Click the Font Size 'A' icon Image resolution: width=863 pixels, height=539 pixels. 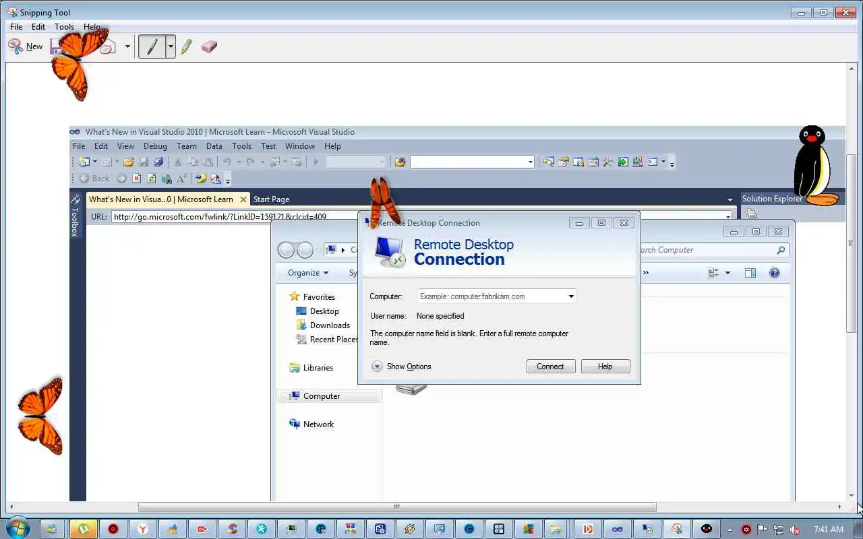click(181, 179)
